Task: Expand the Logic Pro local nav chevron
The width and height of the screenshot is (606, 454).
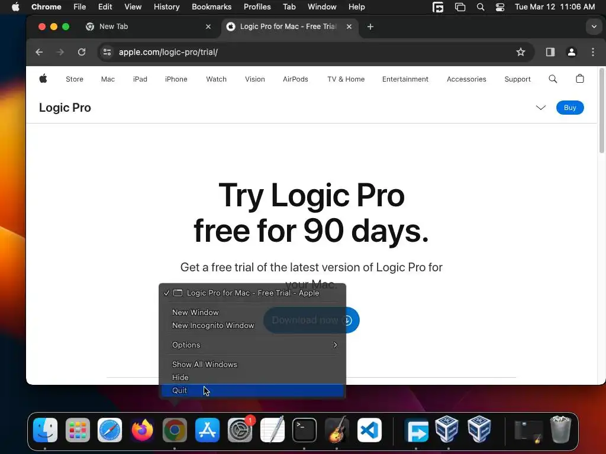Action: [x=541, y=108]
